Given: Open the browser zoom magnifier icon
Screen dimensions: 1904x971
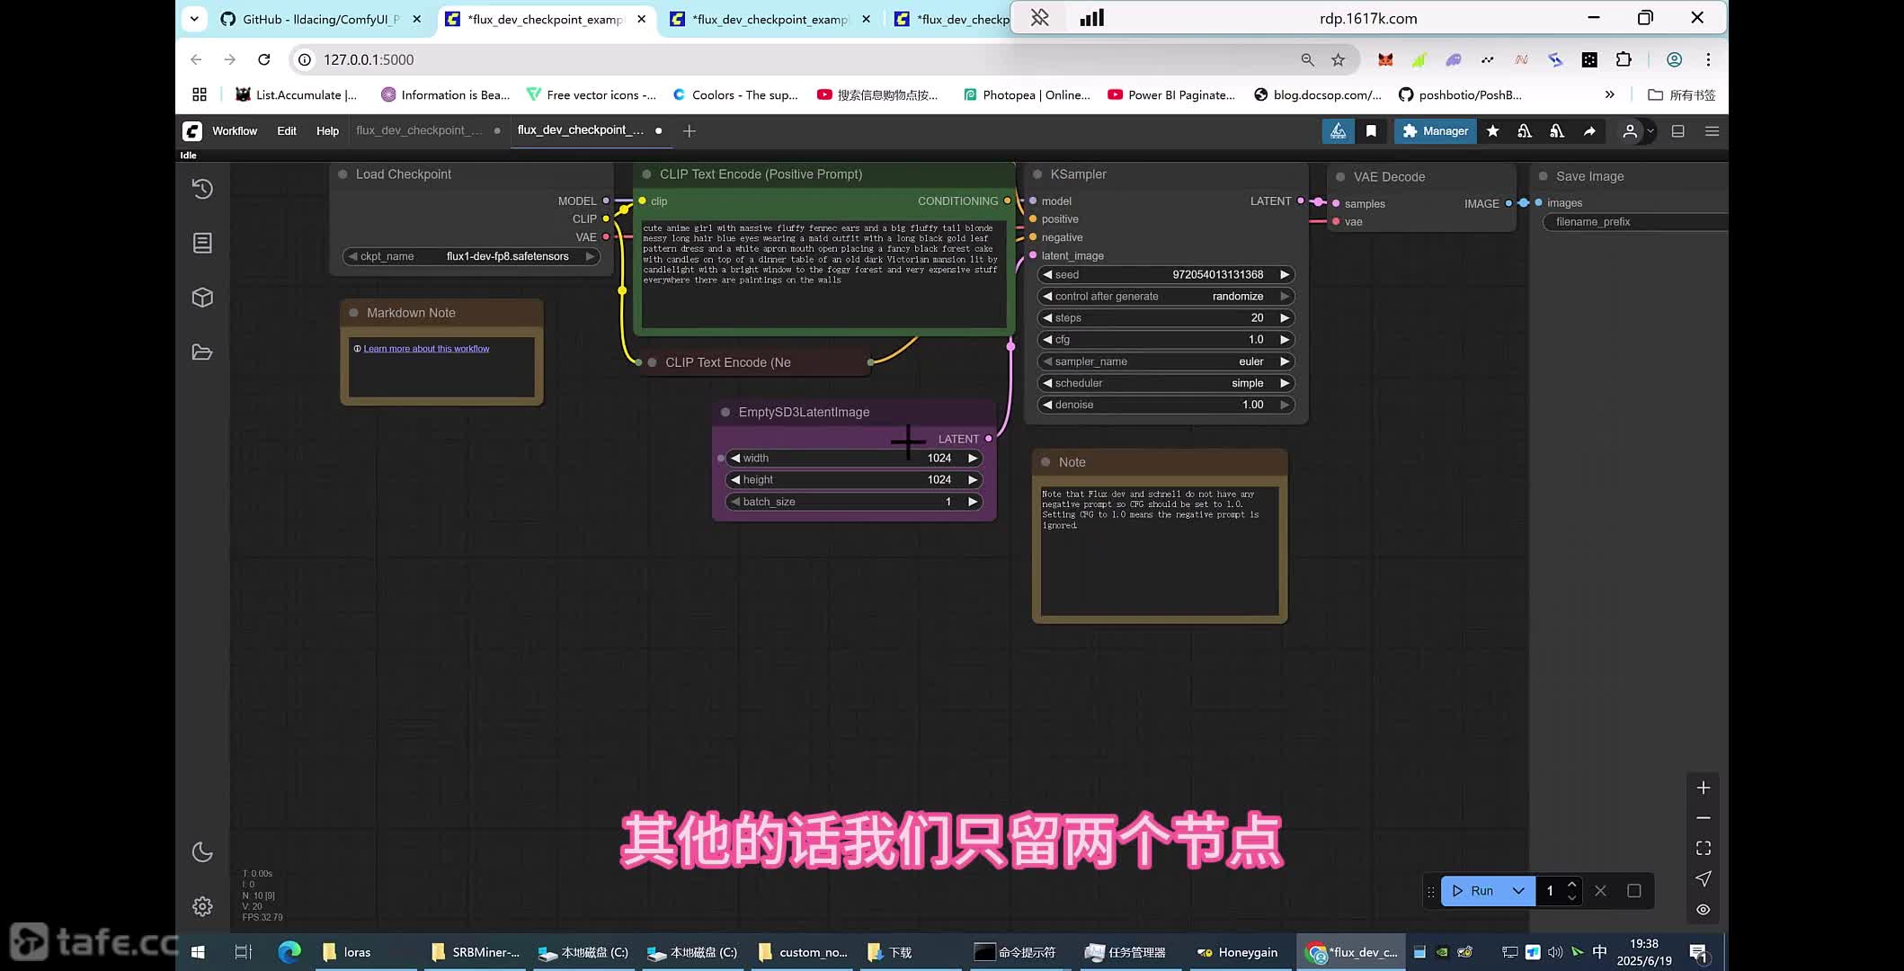Looking at the screenshot, I should coord(1307,59).
